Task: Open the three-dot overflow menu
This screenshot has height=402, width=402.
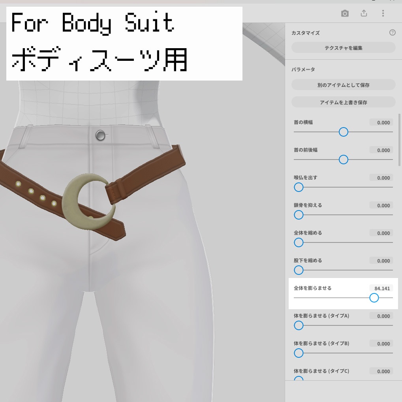Action: 383,13
